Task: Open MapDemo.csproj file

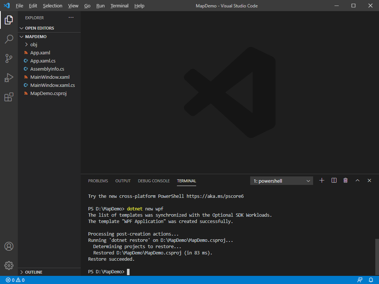Action: pos(49,94)
